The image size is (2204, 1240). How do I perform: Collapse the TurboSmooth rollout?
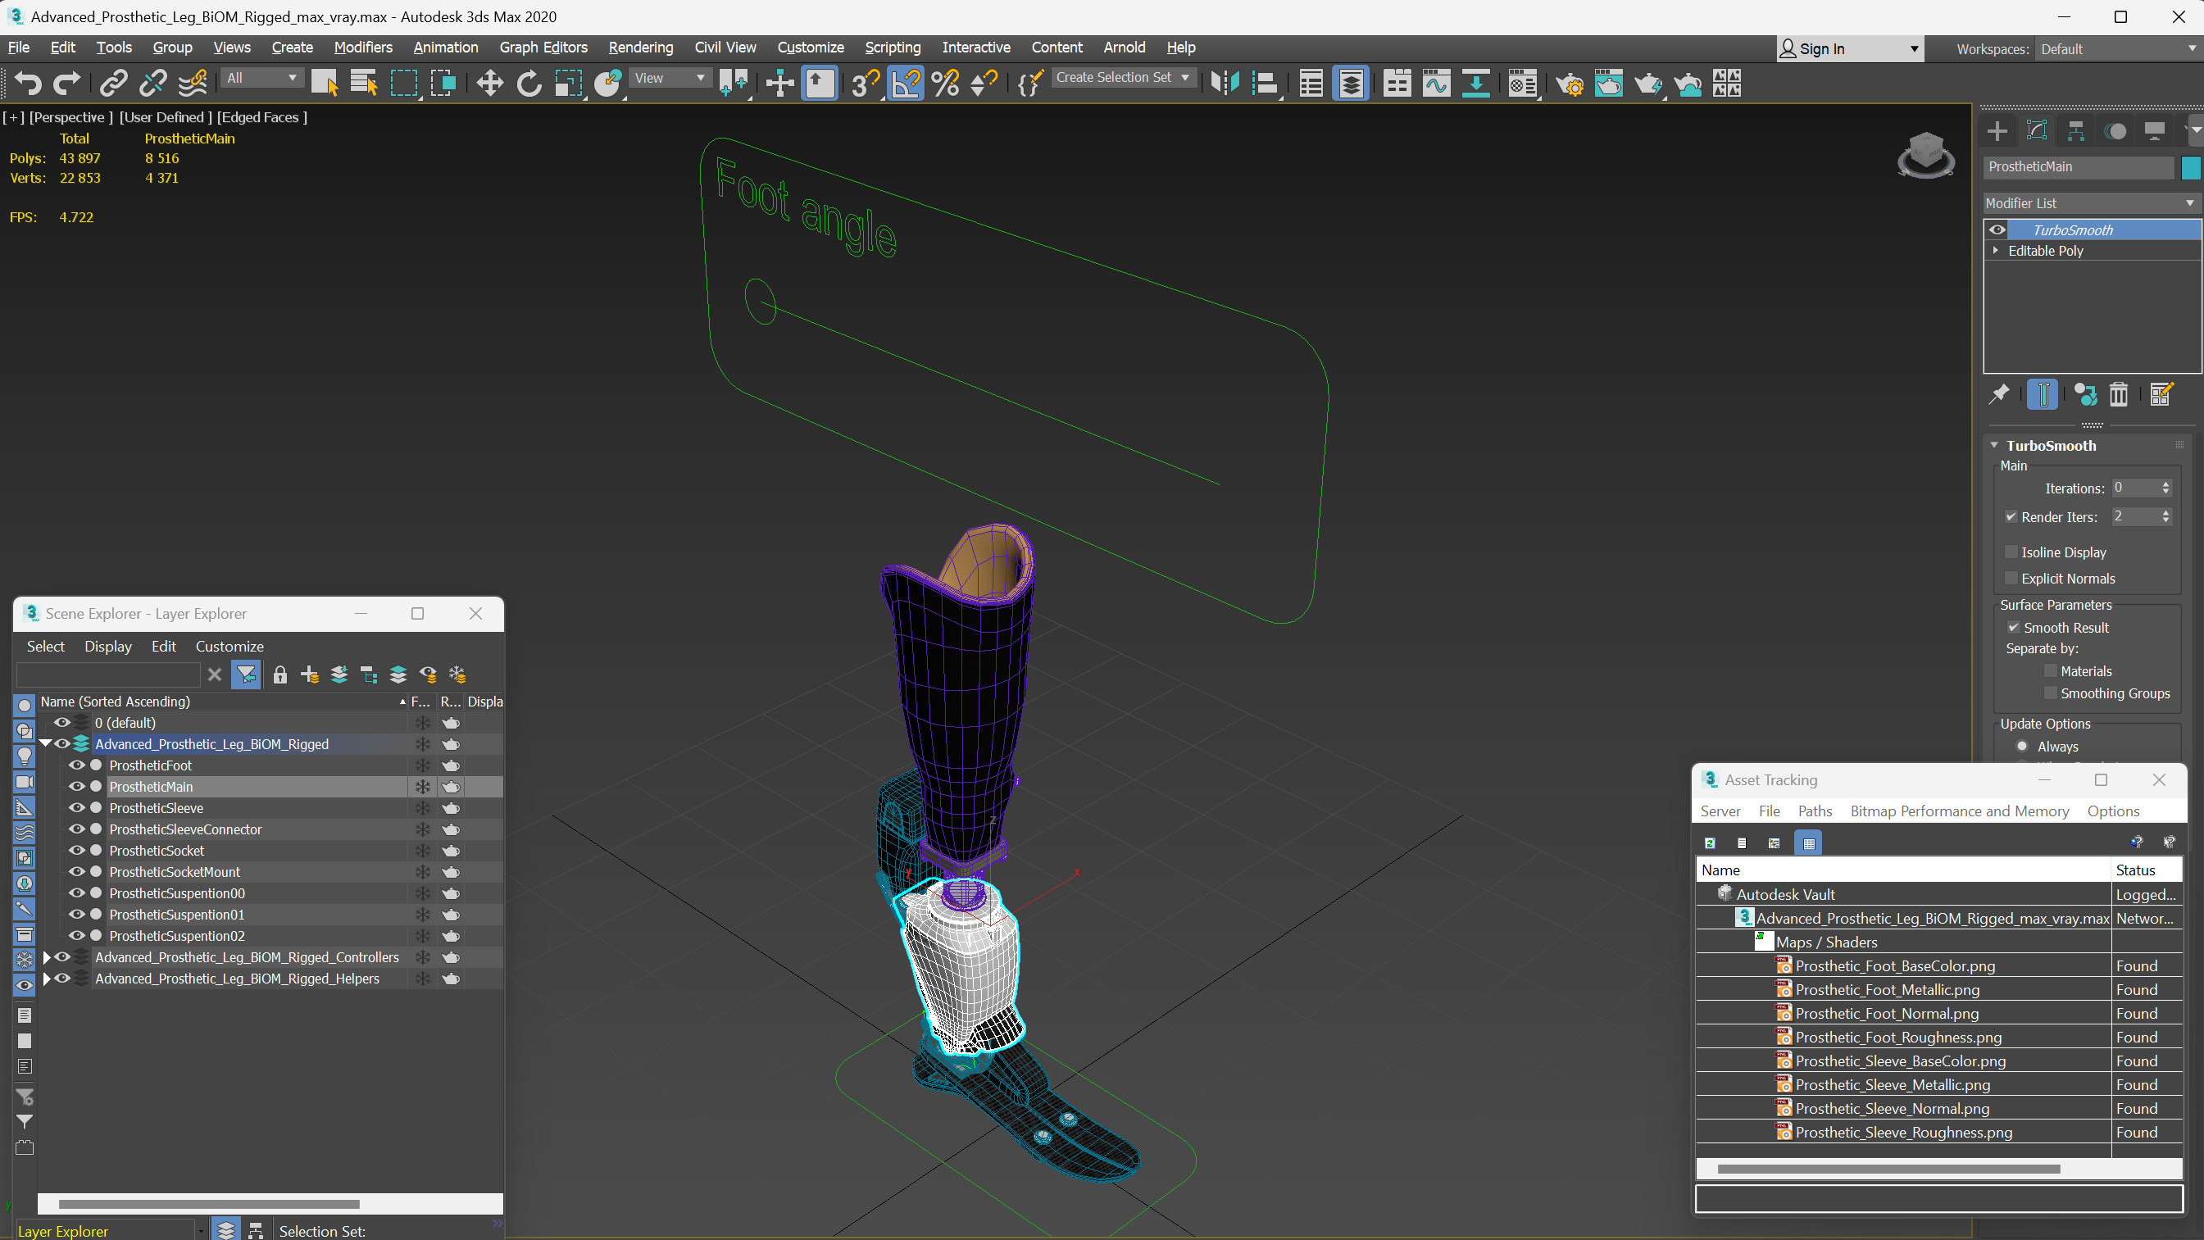point(1994,445)
